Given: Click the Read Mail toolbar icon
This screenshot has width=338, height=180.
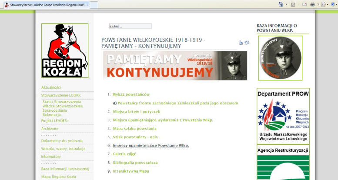Looking at the screenshot, I should (x=305, y=4).
